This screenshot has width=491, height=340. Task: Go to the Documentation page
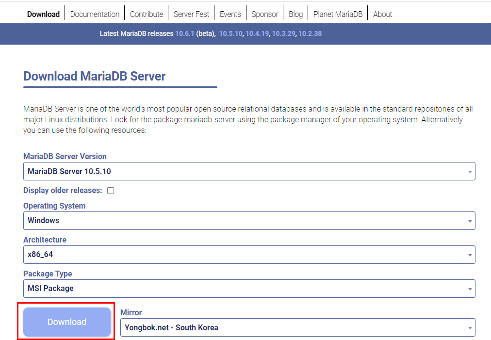(95, 15)
